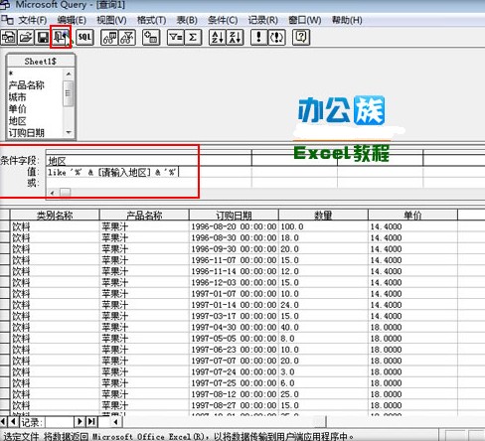485x441 pixels.
Task: Toggle the Show/Hide Tables icon
Action: tap(109, 37)
